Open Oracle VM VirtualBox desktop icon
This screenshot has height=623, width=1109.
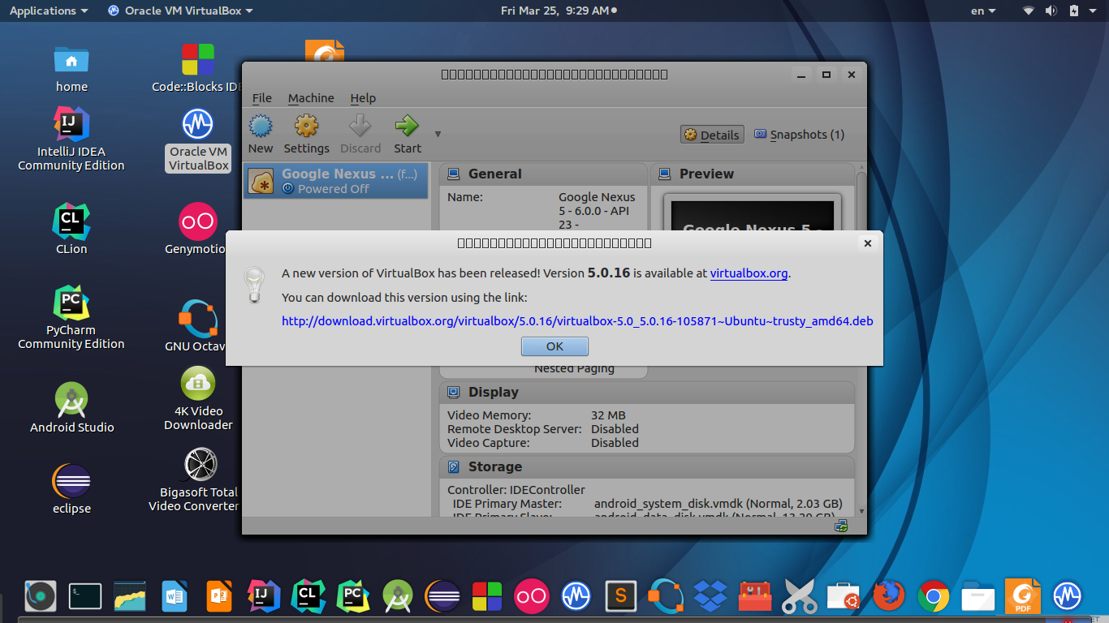click(x=198, y=139)
